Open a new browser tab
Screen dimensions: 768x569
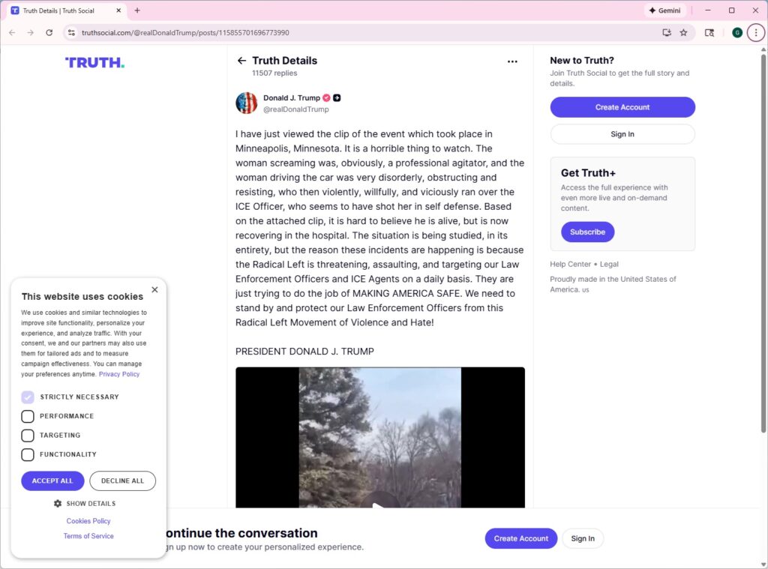click(136, 10)
